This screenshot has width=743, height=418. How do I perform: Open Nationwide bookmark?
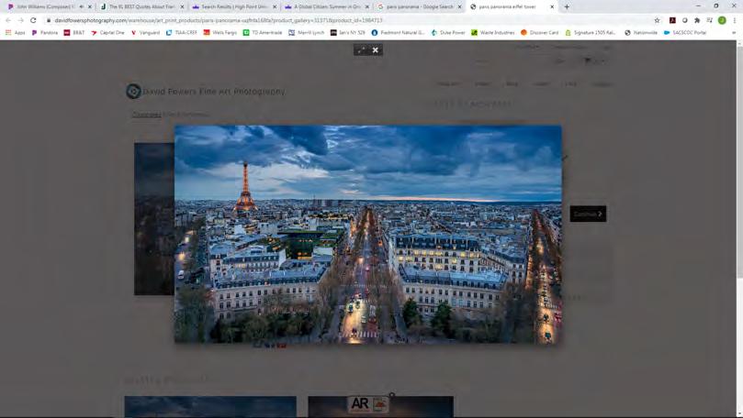(x=641, y=33)
